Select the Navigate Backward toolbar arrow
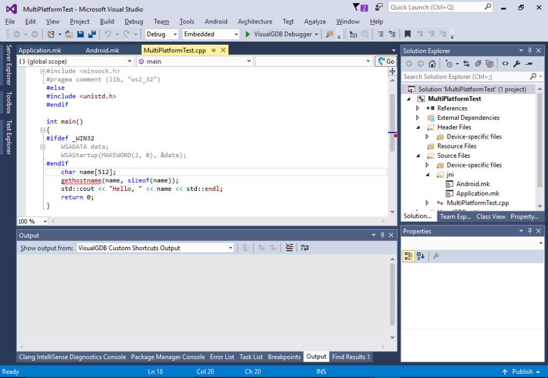The image size is (548, 378). 16,33
